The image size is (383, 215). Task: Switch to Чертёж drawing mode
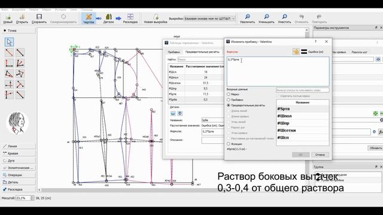pos(89,19)
